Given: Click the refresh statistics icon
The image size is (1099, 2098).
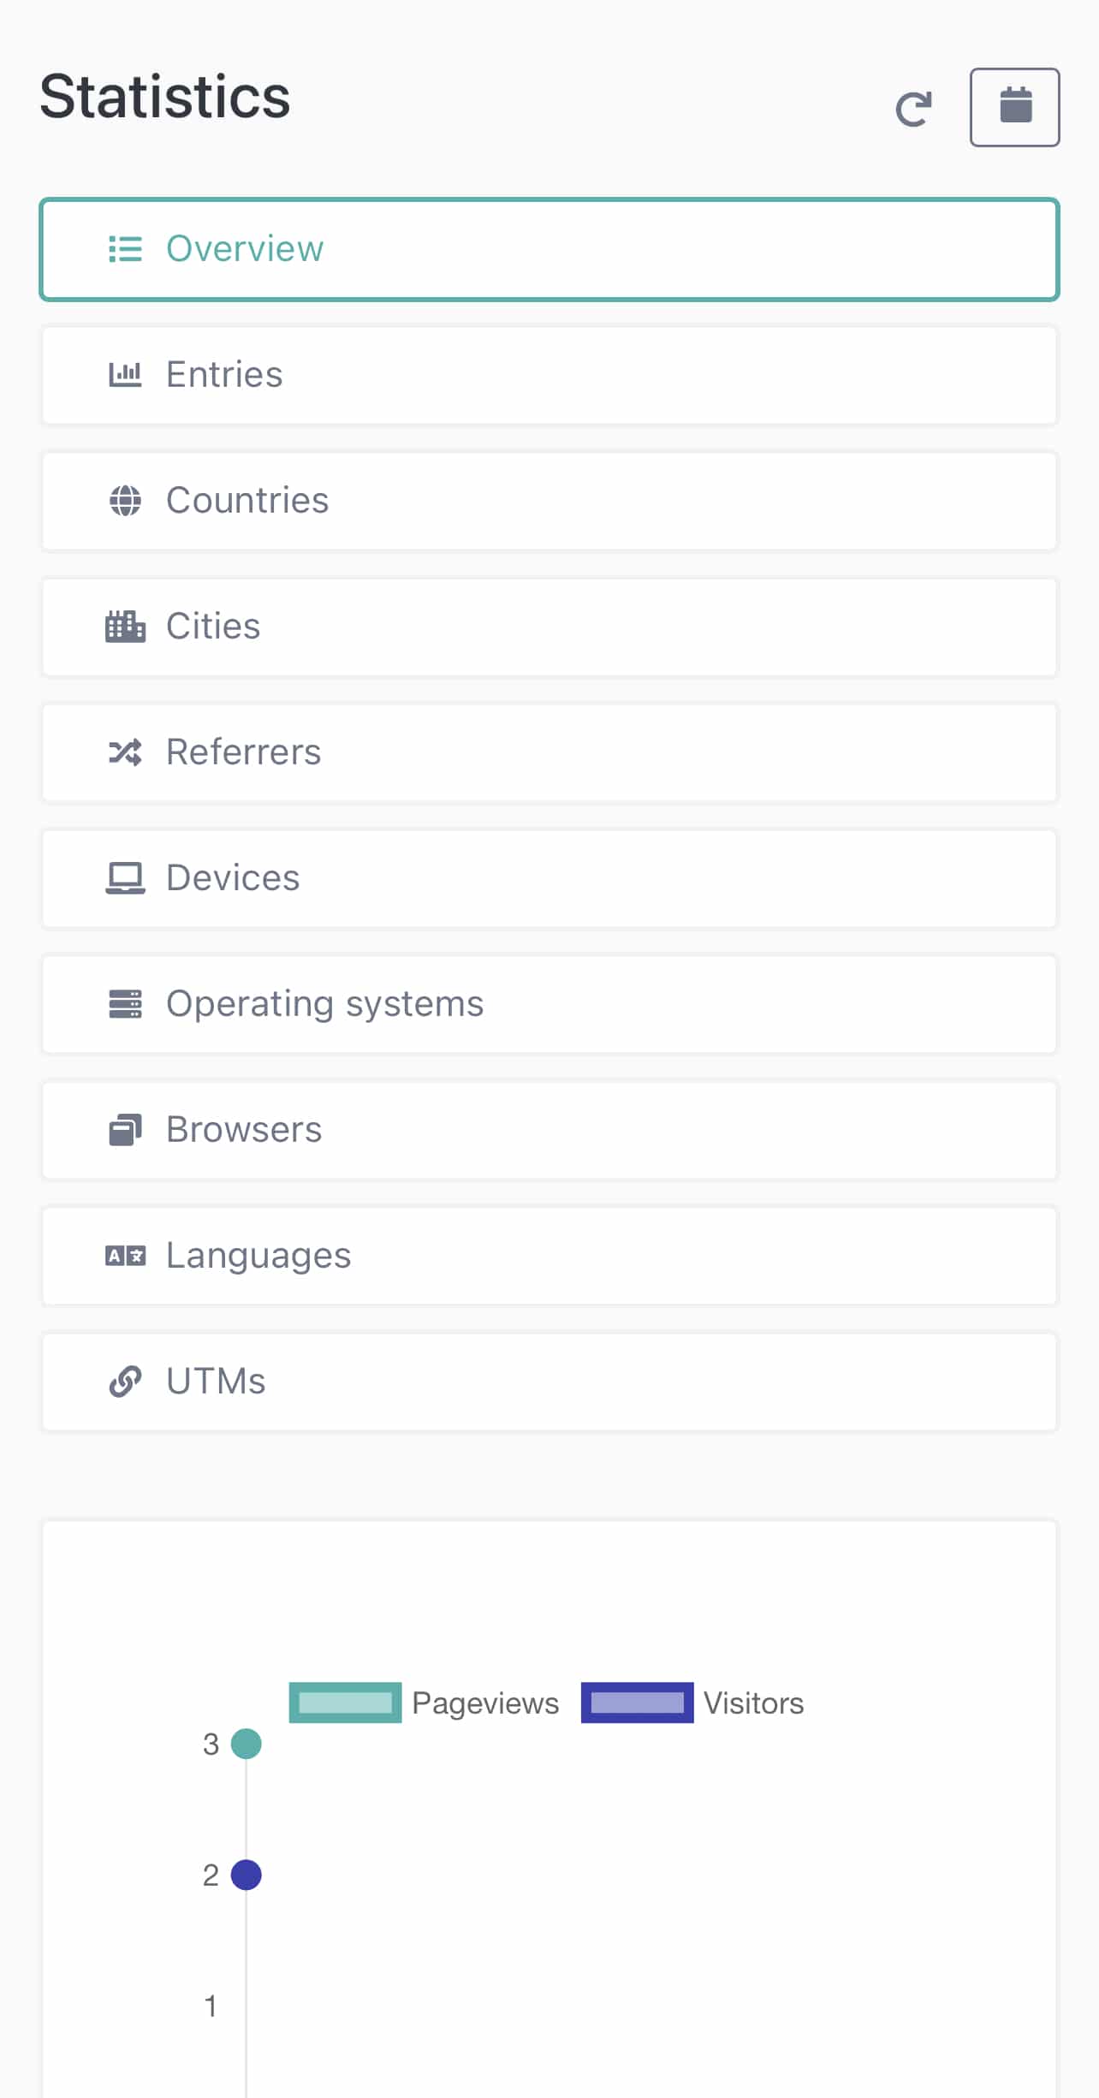Looking at the screenshot, I should (913, 109).
